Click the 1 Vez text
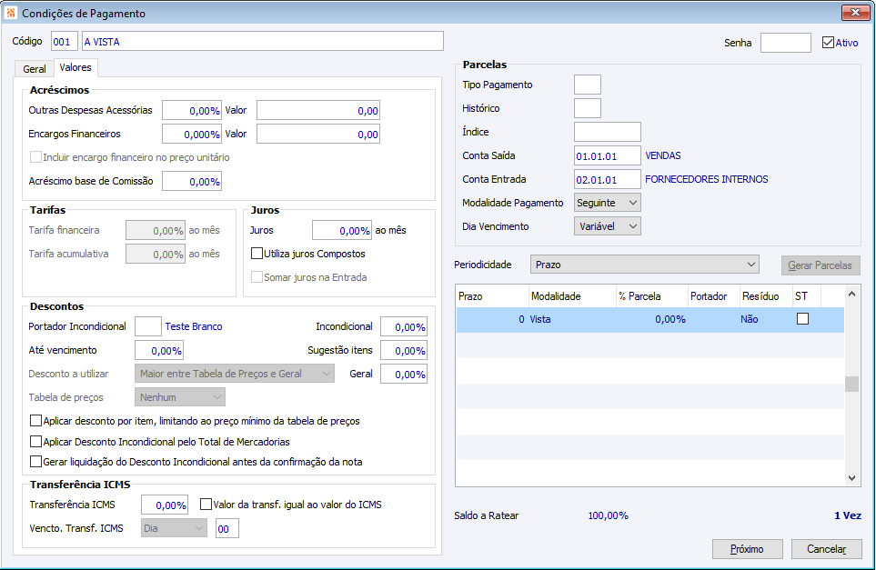 [848, 515]
